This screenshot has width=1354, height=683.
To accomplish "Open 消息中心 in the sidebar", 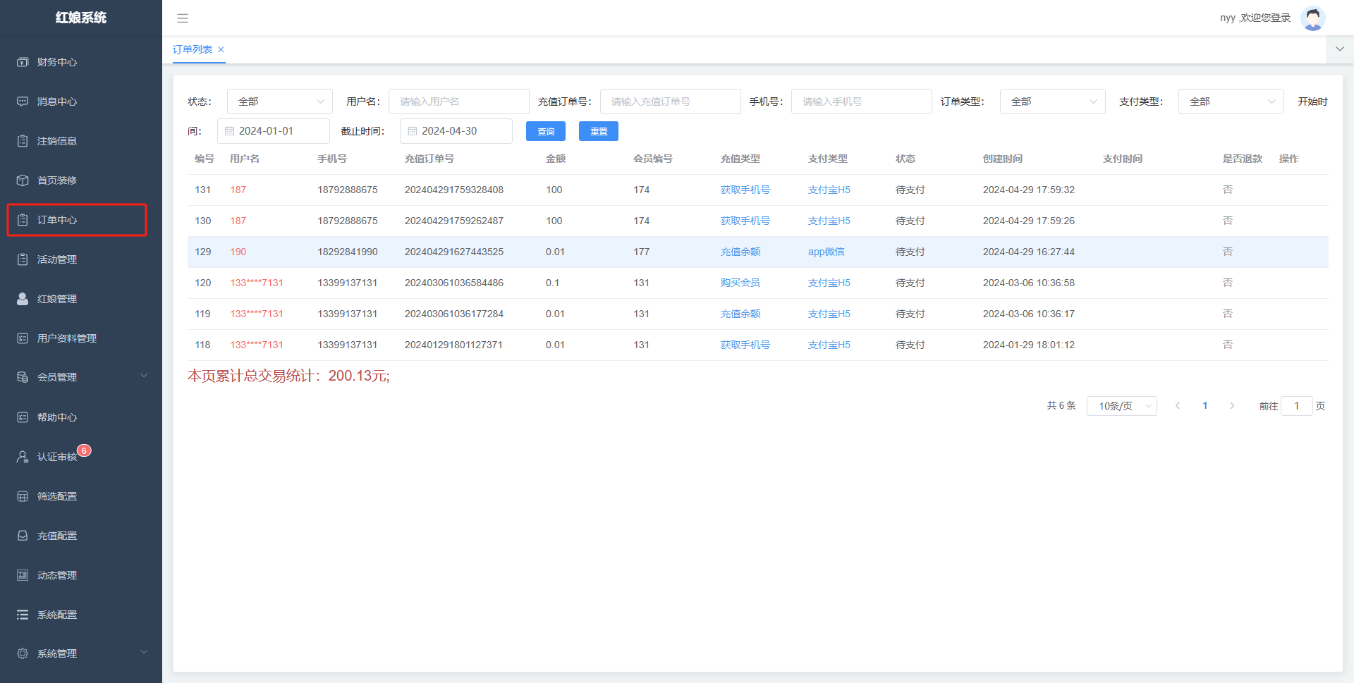I will 57,101.
